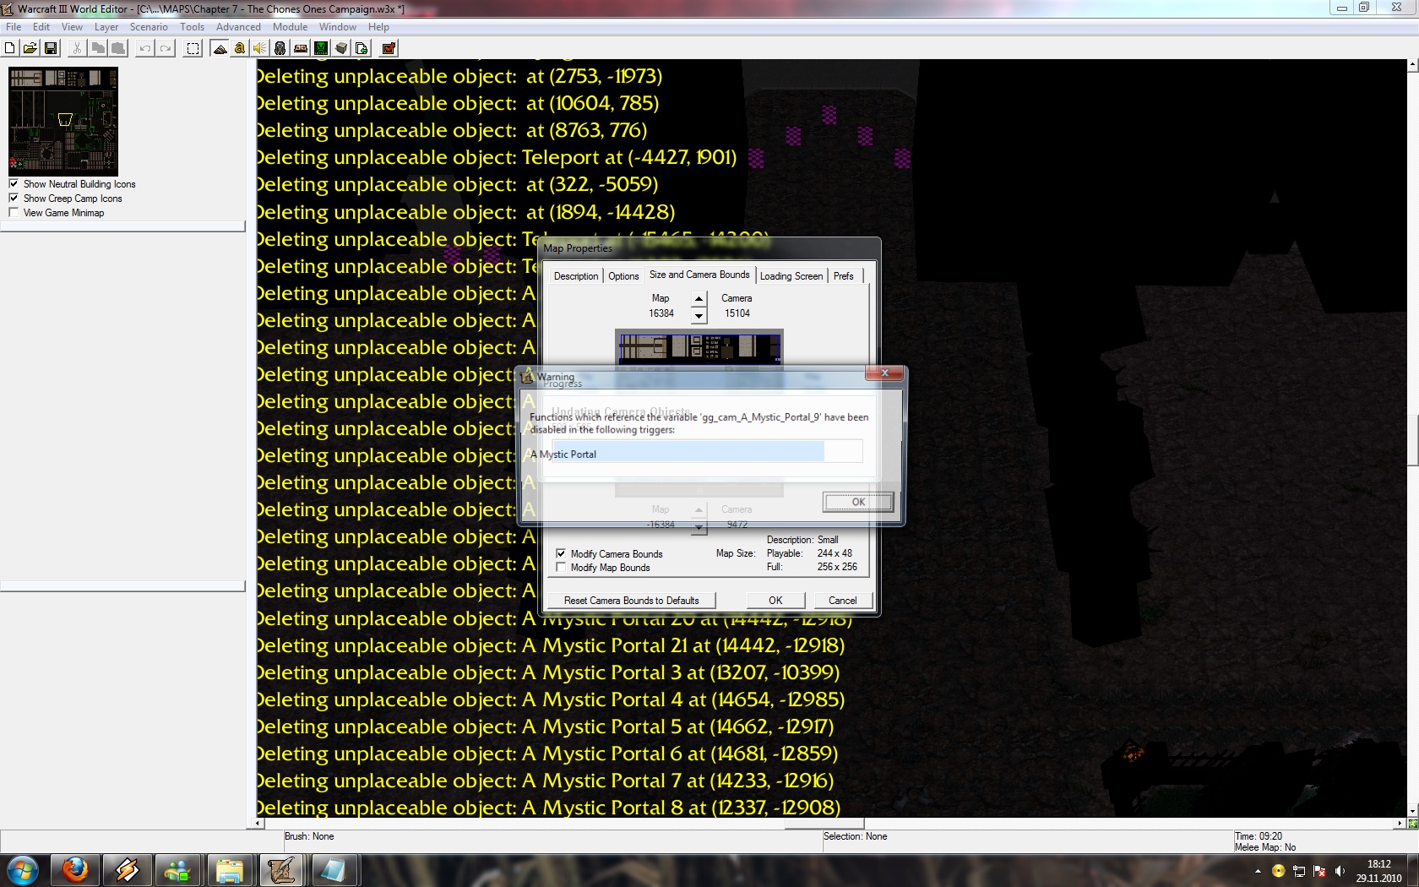Open the Module menu

point(290,27)
